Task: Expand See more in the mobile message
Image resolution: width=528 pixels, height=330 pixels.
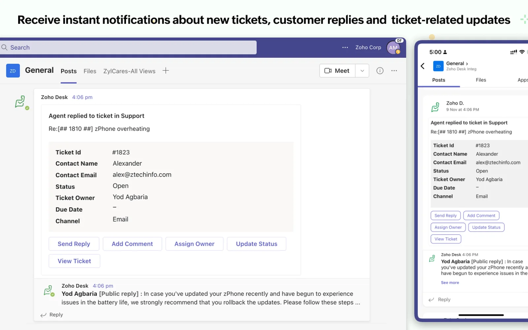Action: pyautogui.click(x=450, y=282)
